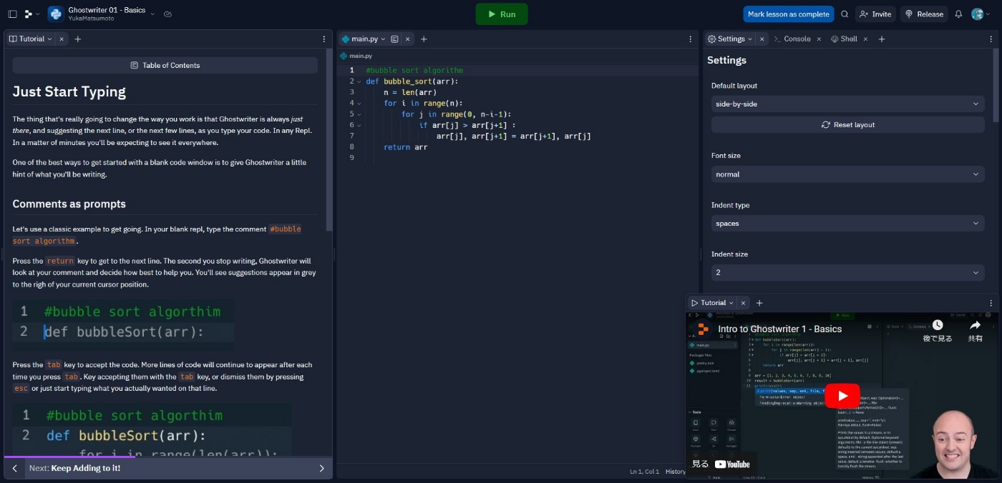The height and width of the screenshot is (483, 1002).
Task: Add a tab in the floating video pane
Action: [x=759, y=303]
